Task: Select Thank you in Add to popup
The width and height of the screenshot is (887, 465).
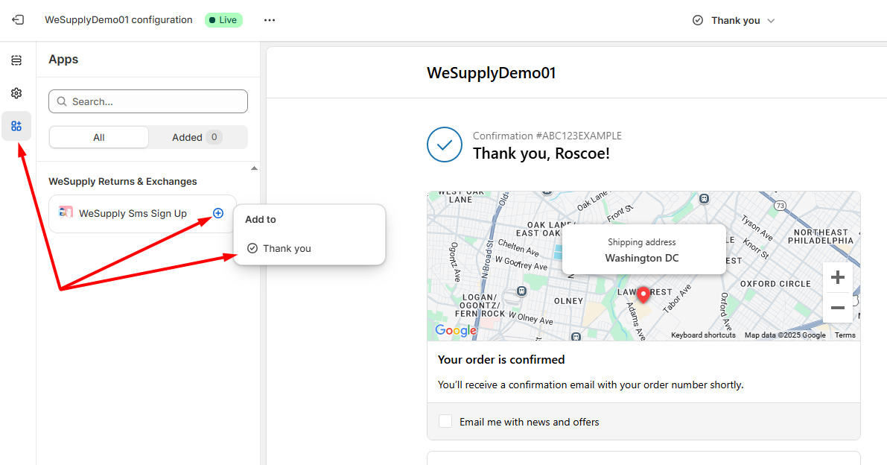Action: pos(309,248)
